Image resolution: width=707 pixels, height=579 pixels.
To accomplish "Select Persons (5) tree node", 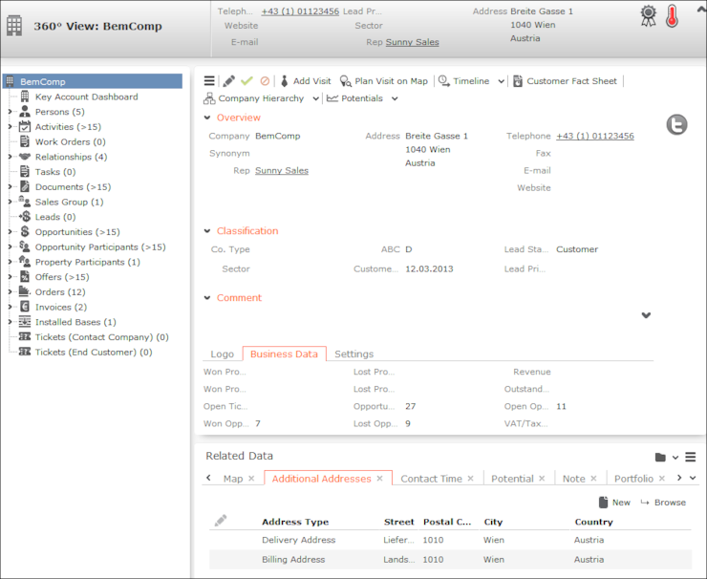I will pos(59,112).
